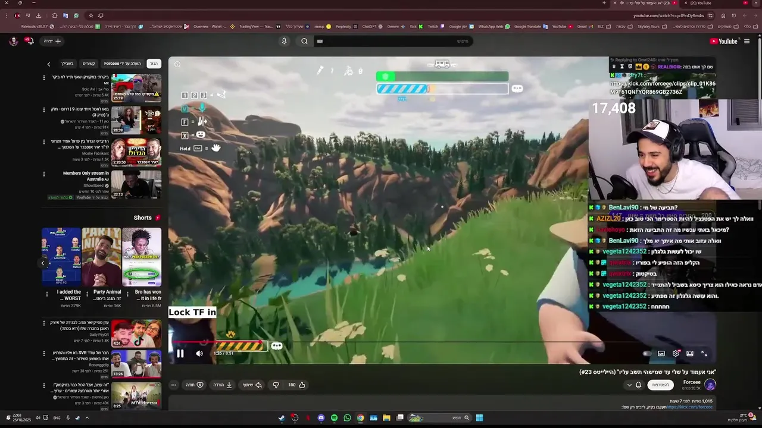Open options menu for the 13:26 video
Screen dimensions: 762x428
click(43, 354)
